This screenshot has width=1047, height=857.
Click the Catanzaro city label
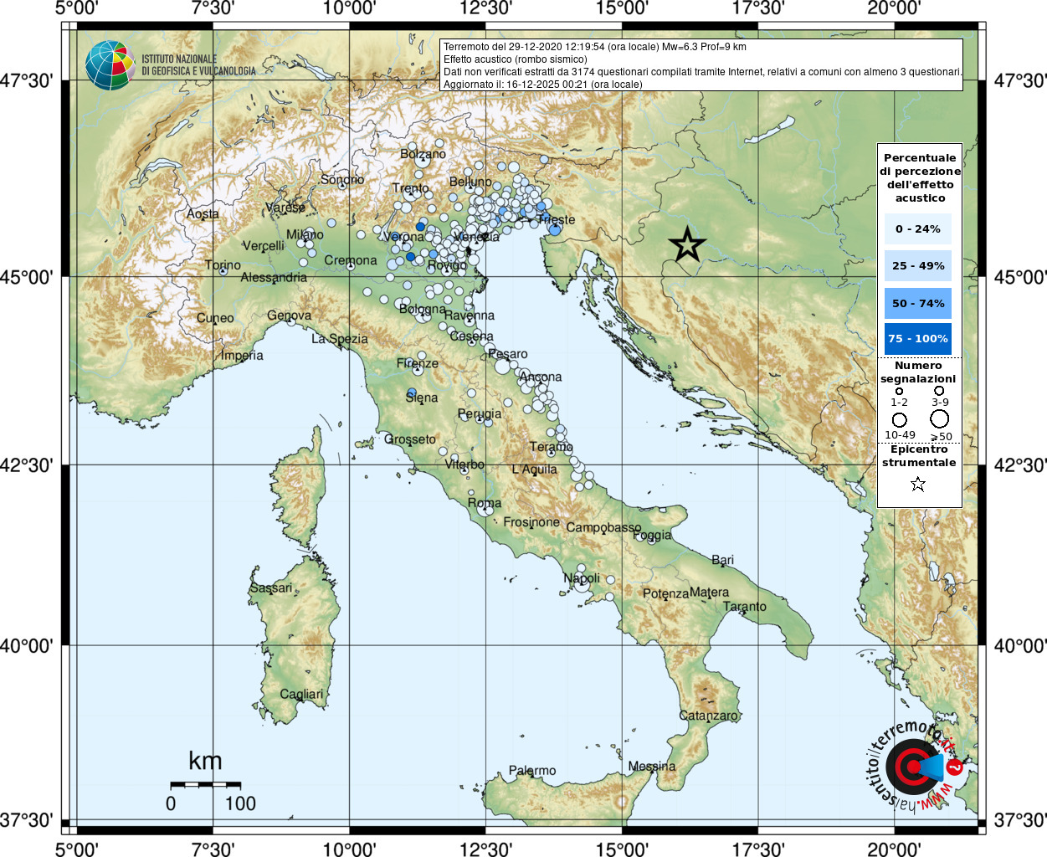tap(709, 716)
